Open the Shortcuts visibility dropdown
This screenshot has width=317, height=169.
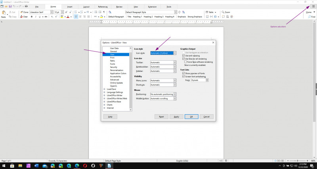pyautogui.click(x=163, y=85)
